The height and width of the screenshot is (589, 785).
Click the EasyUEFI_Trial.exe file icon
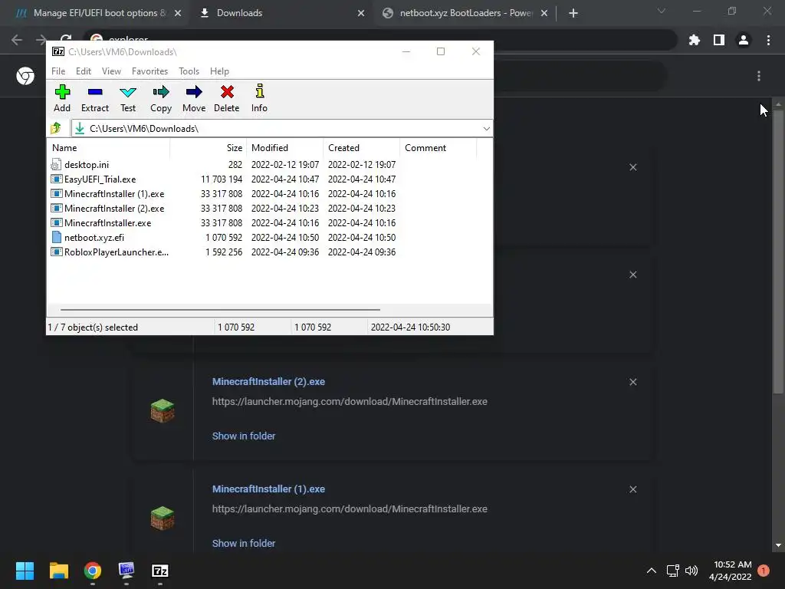tap(57, 179)
